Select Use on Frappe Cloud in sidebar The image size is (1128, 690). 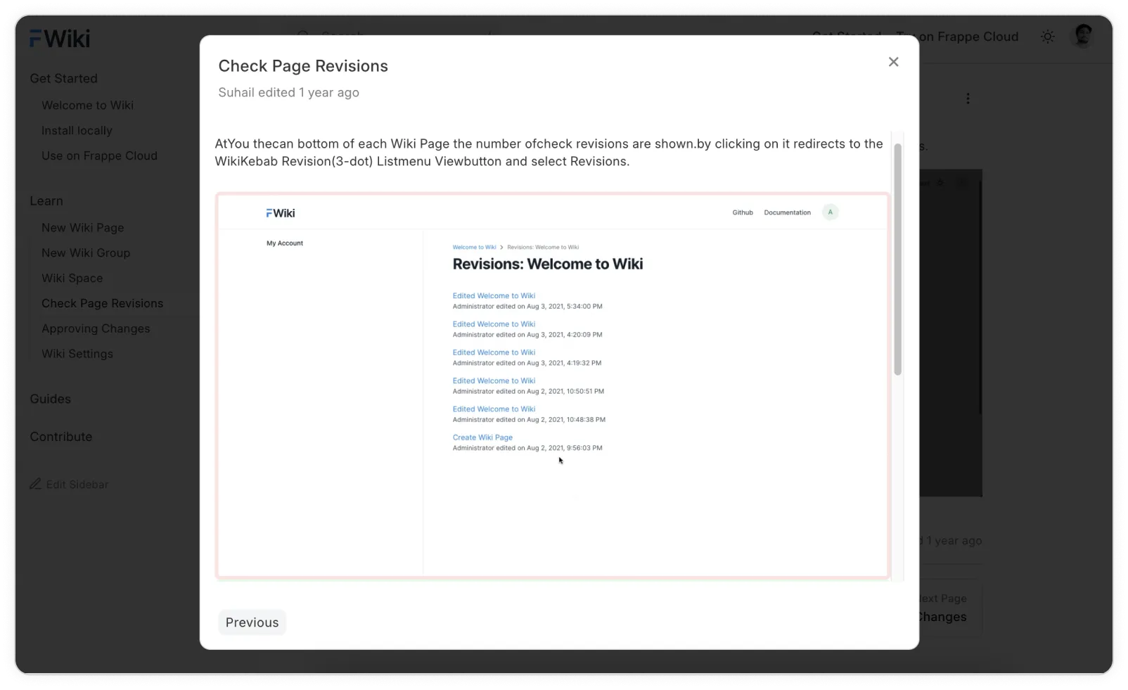99,155
